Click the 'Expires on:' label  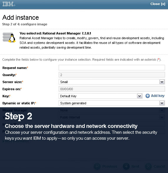tap(12, 89)
